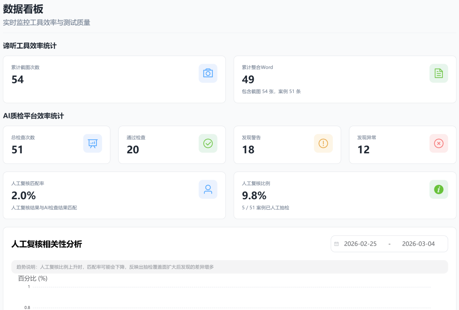Click the red X anomaly icon
This screenshot has height=310, width=459.
pos(439,144)
